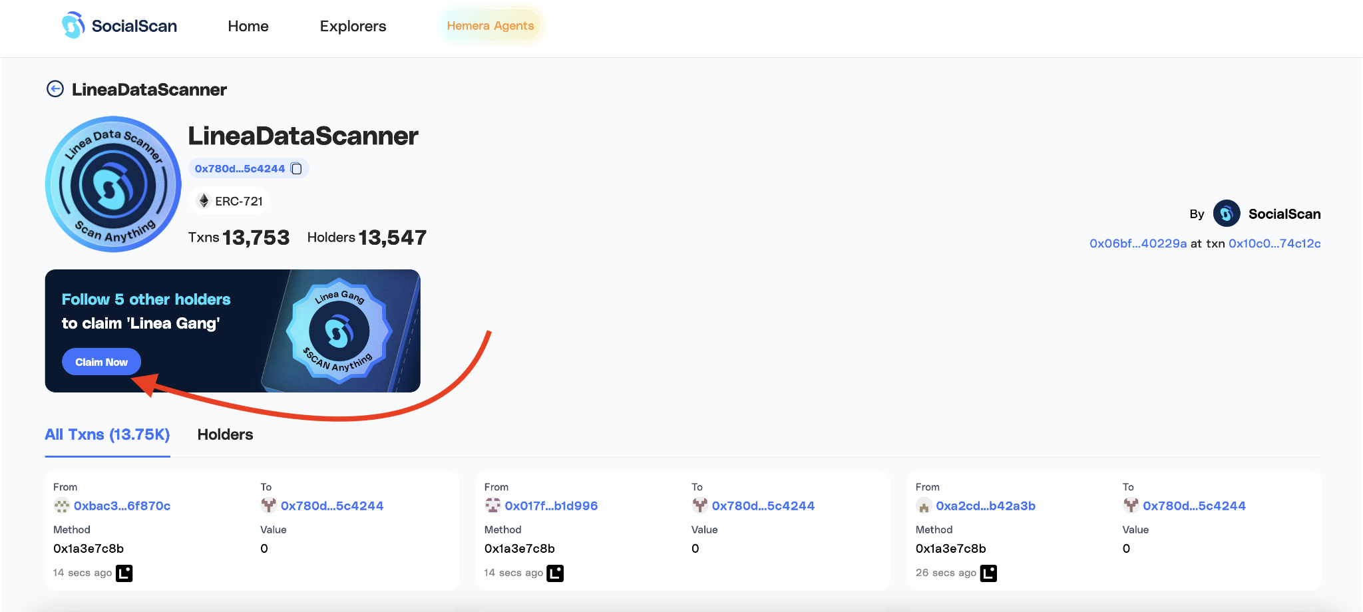The width and height of the screenshot is (1363, 612).
Task: Click the To avatar icon in the first transaction card
Action: click(x=269, y=506)
